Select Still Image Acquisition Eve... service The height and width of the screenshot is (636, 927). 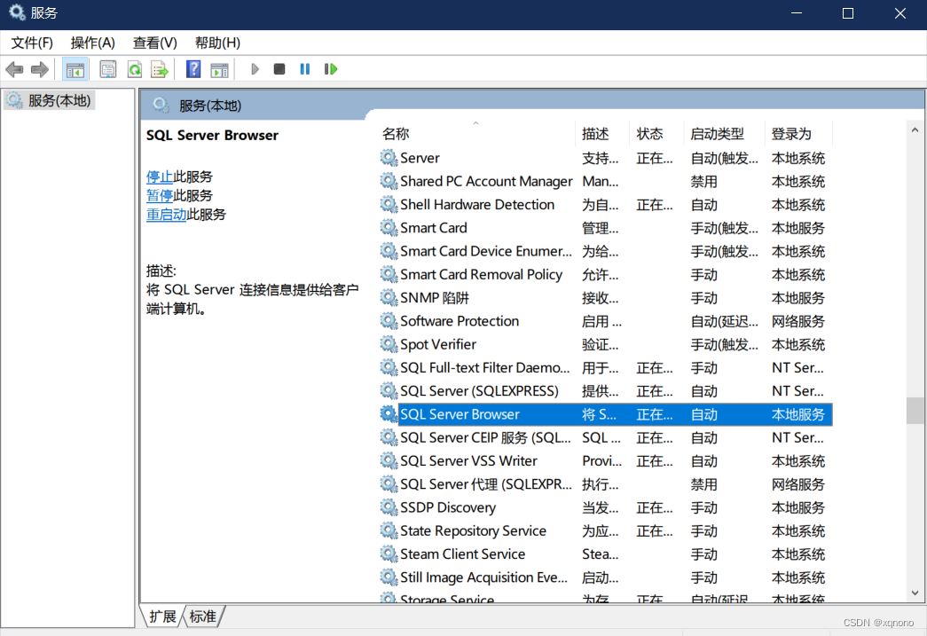pyautogui.click(x=483, y=577)
